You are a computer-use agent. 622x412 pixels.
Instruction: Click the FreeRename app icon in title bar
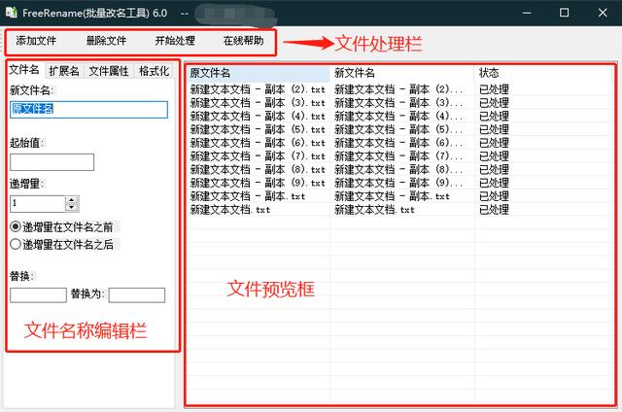pos(11,13)
